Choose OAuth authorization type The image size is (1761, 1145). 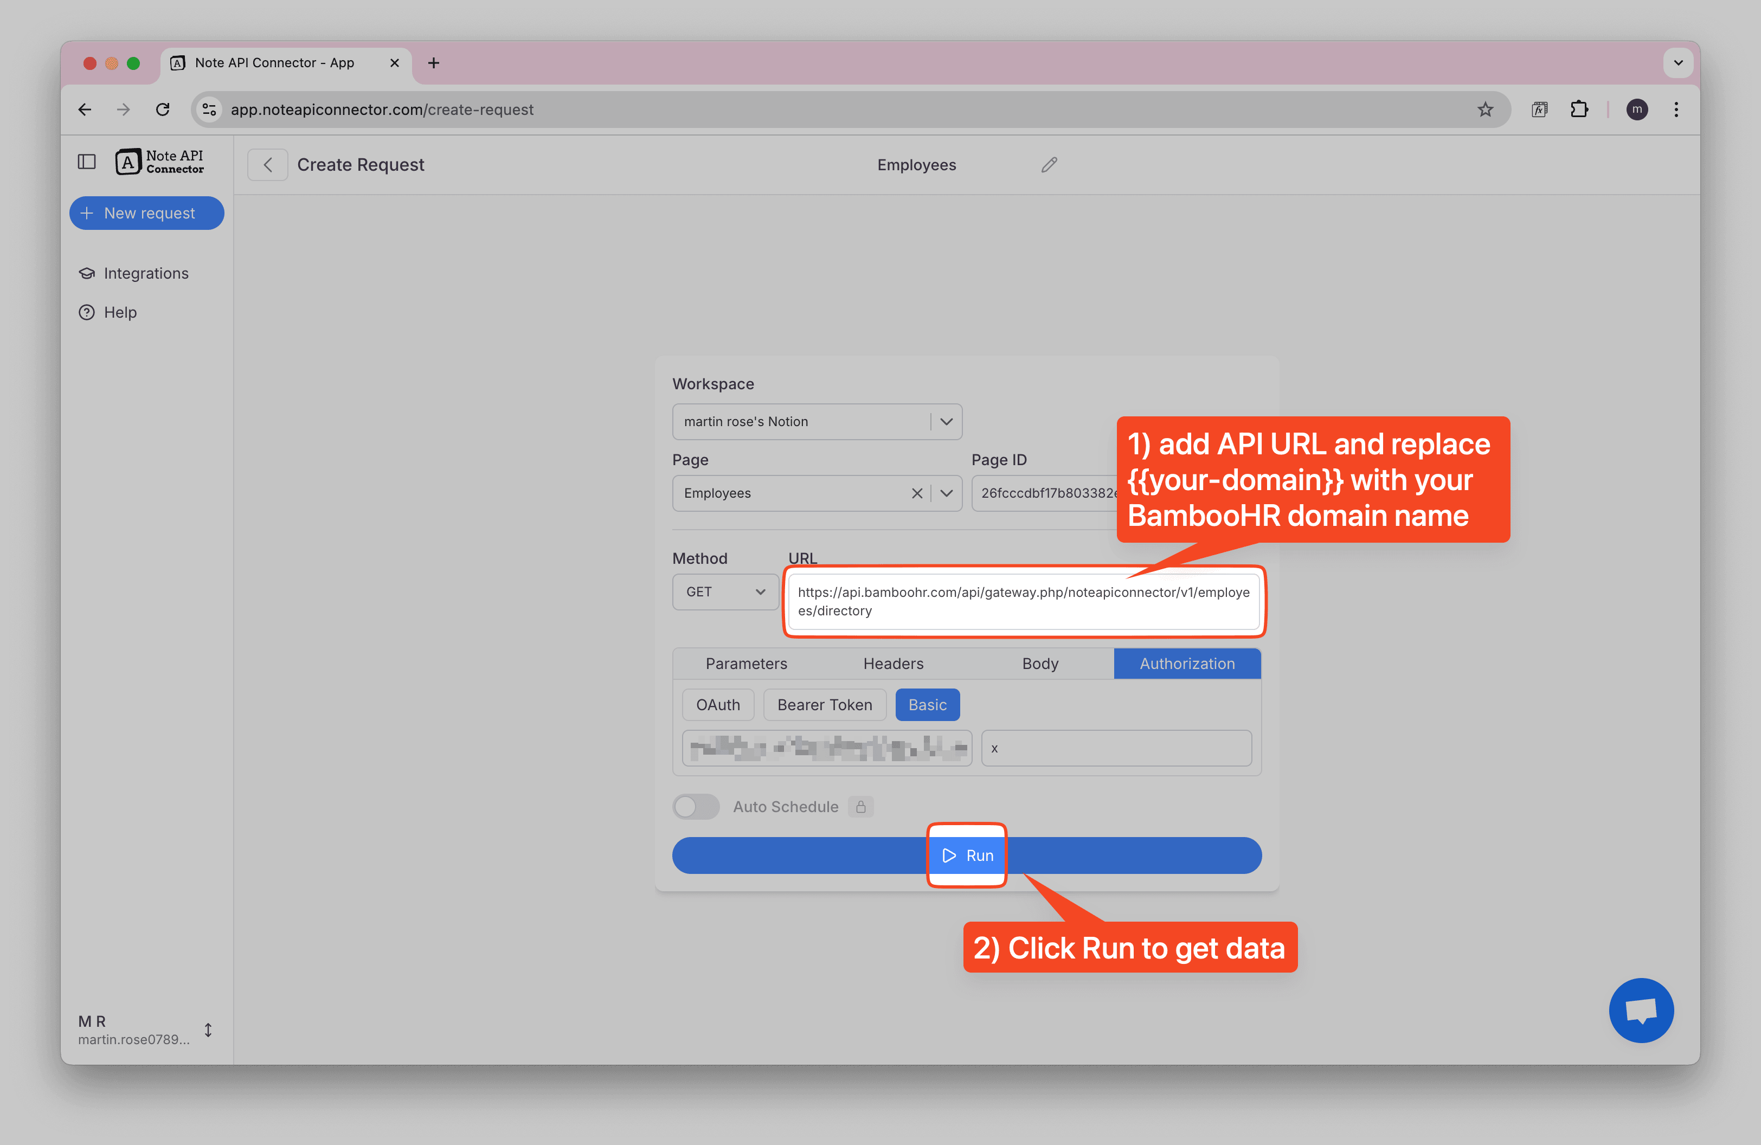point(718,705)
